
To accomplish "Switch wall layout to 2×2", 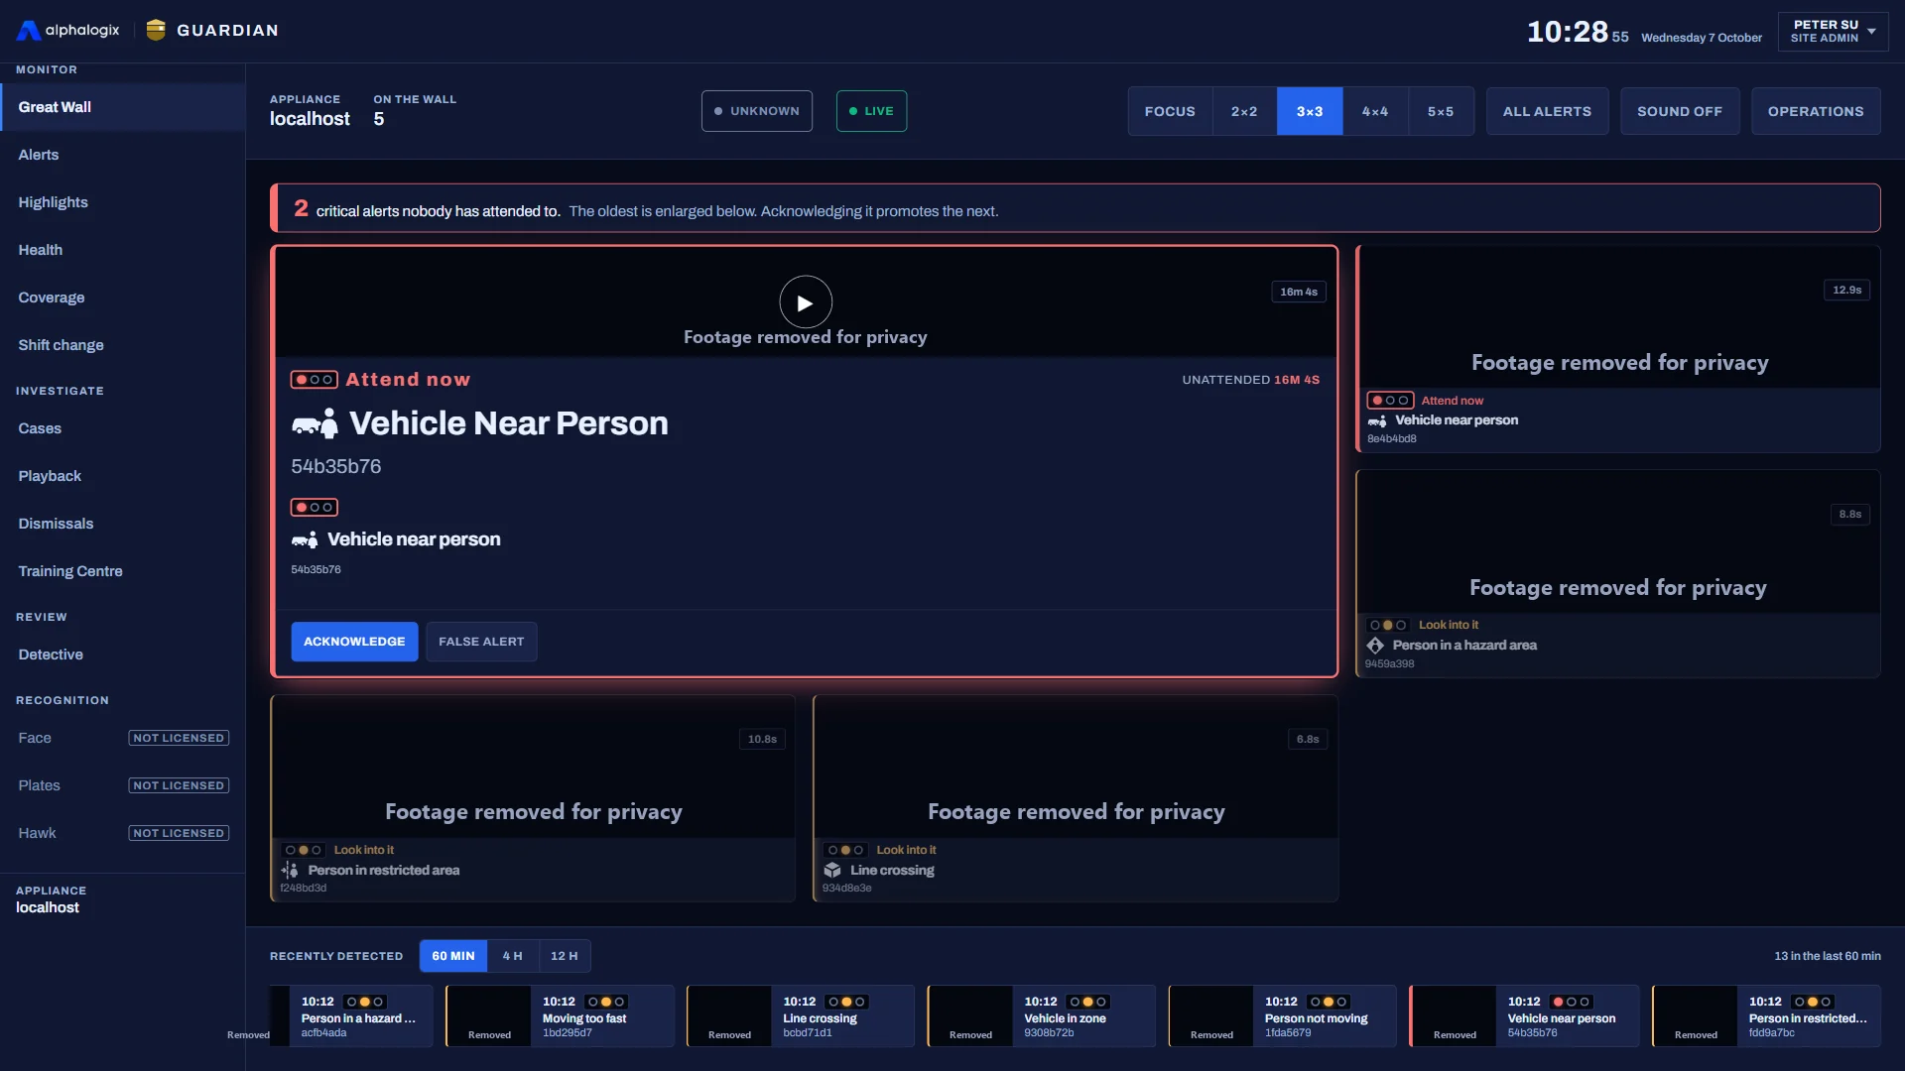I will click(1244, 111).
